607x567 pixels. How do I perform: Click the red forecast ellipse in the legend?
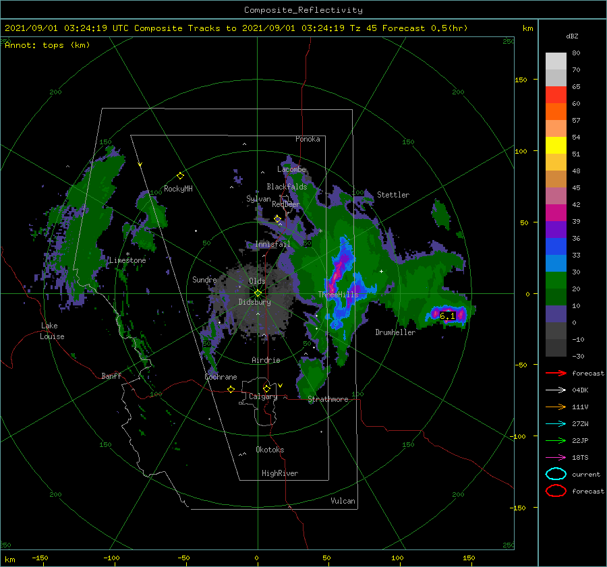(x=556, y=491)
